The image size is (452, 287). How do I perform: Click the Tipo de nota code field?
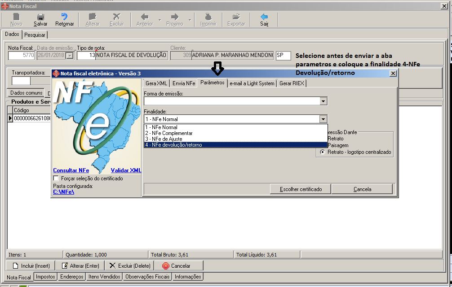tap(86, 55)
